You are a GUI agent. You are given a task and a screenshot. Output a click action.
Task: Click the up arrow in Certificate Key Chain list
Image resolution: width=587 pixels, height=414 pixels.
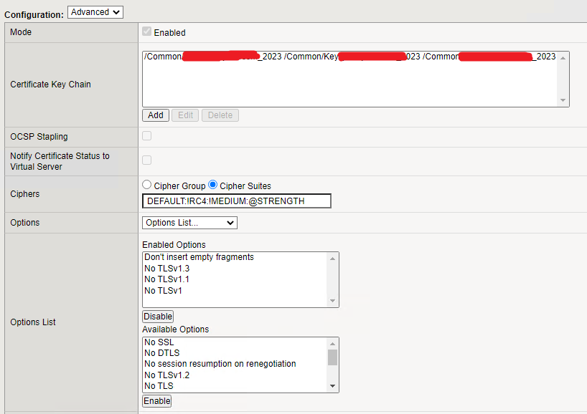point(563,58)
